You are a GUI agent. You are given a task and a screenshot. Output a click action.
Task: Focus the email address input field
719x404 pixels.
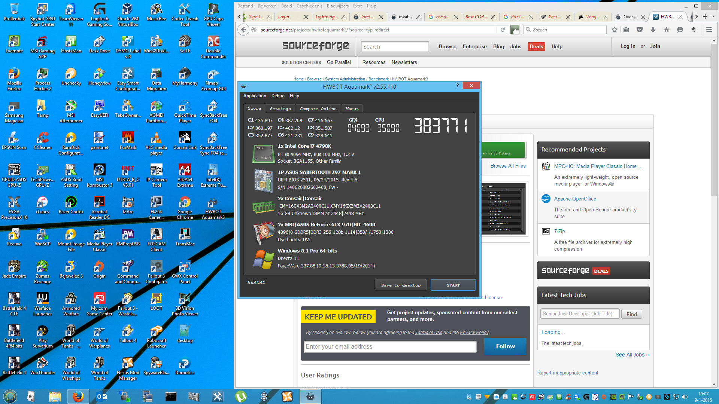coord(390,347)
